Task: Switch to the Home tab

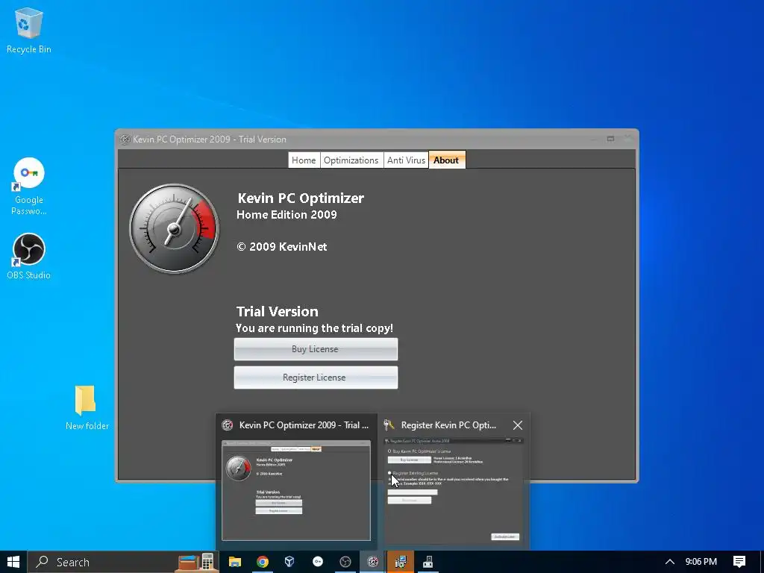Action: (304, 160)
